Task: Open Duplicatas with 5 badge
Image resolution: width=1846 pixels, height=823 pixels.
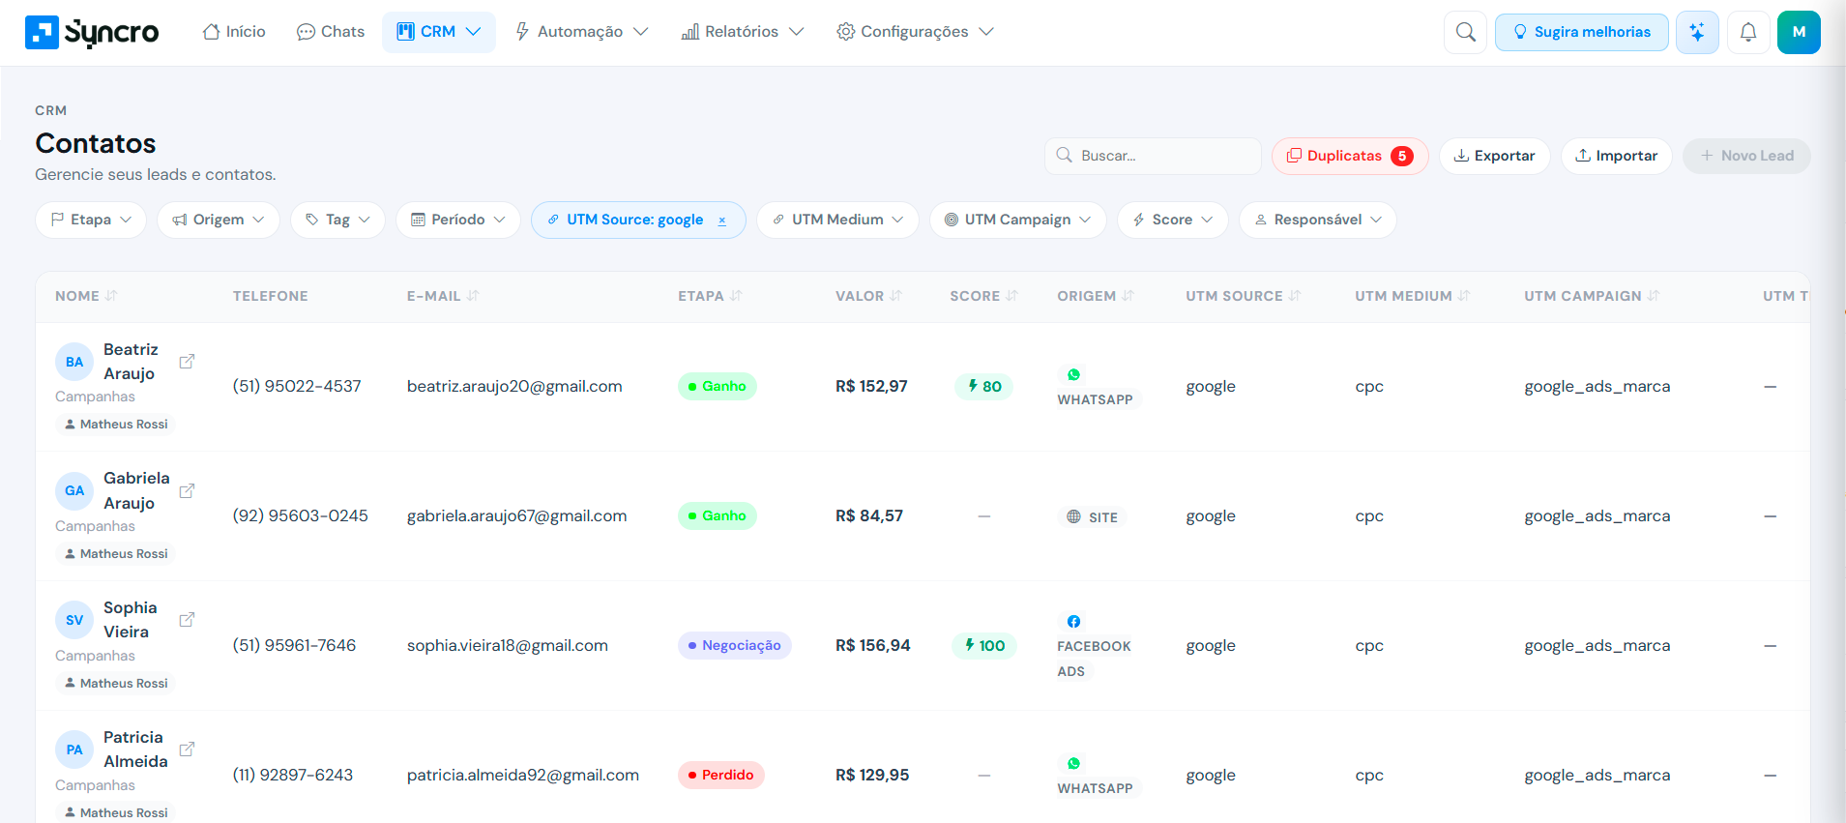Action: pos(1350,156)
